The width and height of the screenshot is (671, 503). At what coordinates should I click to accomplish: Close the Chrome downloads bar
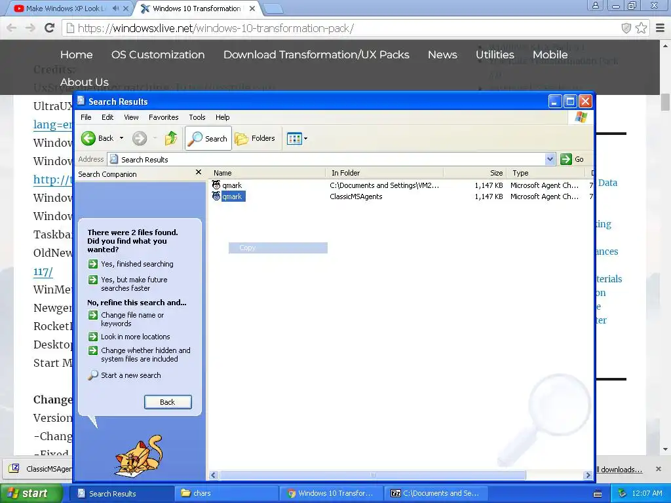pyautogui.click(x=659, y=469)
